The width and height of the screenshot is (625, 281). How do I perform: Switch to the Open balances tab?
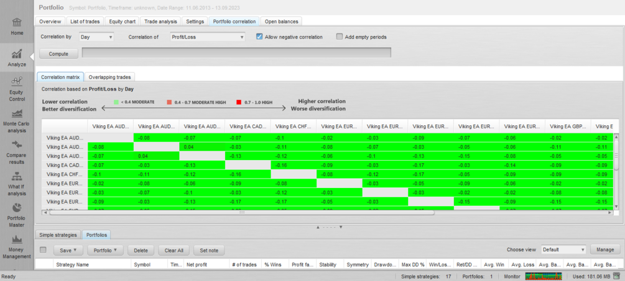[x=281, y=22]
